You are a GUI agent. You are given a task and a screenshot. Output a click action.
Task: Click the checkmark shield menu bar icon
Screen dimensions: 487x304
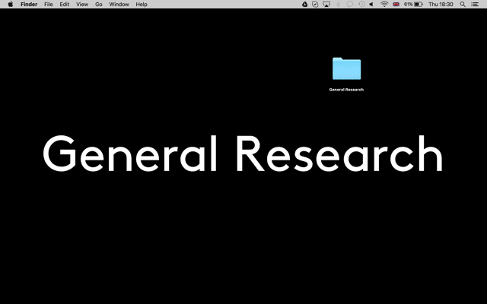315,5
